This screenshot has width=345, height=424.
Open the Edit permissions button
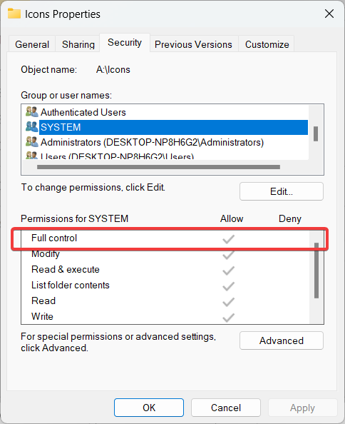(282, 191)
